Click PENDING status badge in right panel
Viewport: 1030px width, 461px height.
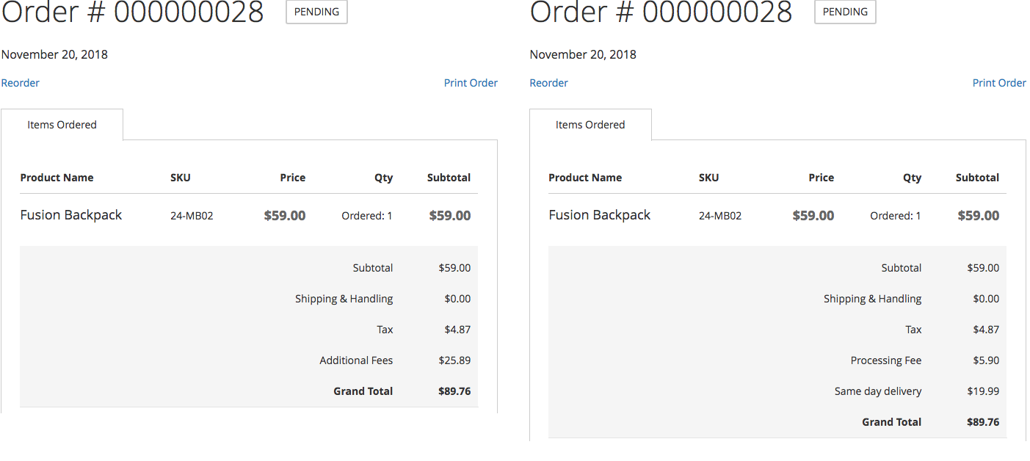[x=845, y=12]
